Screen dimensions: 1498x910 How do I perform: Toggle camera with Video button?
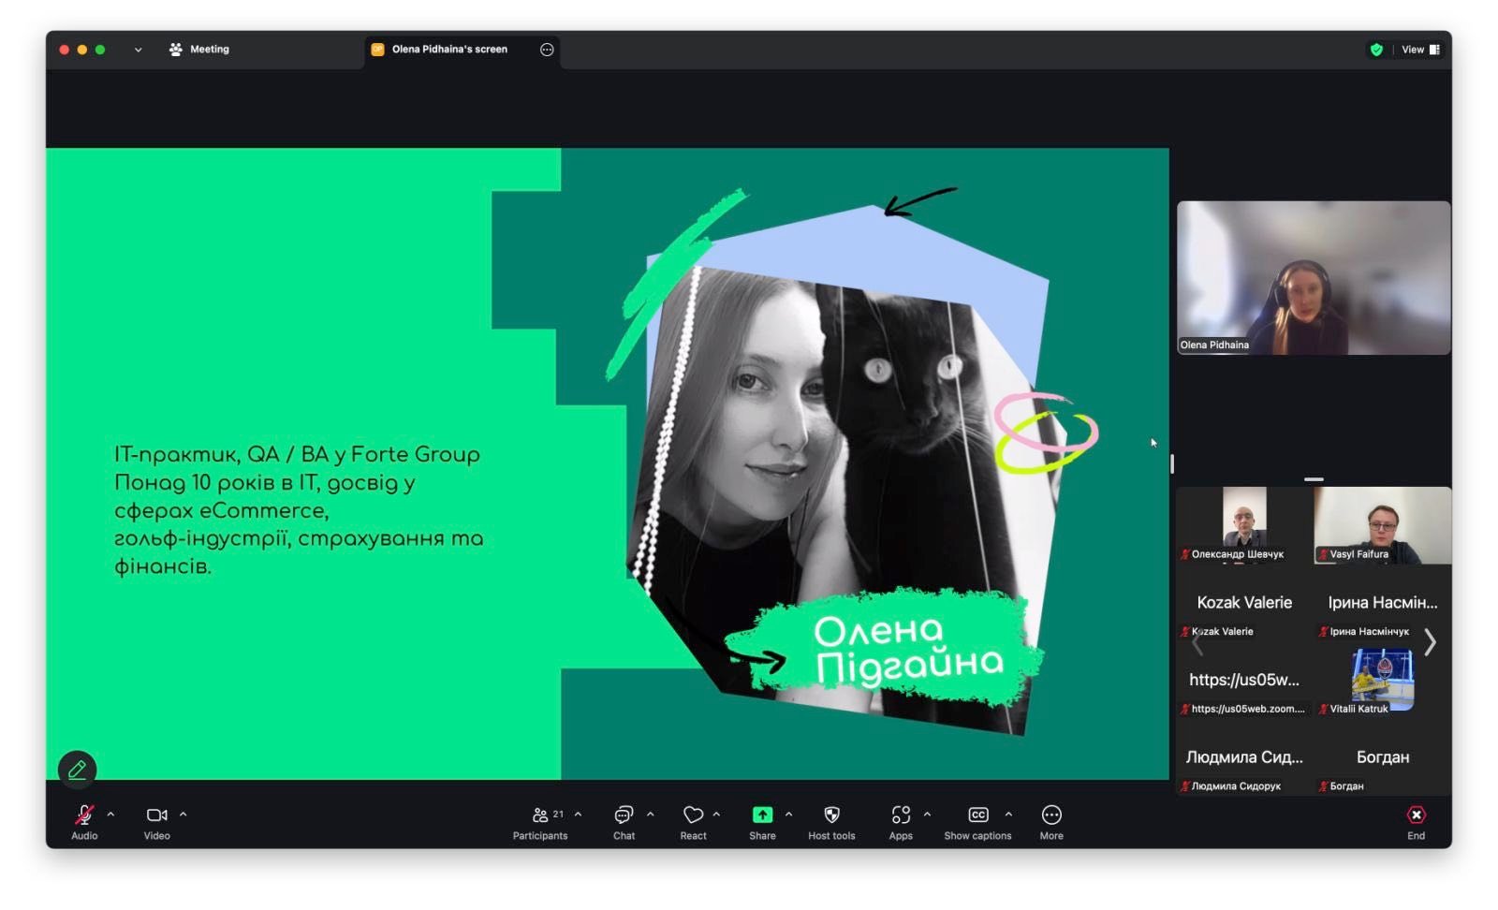(x=156, y=821)
